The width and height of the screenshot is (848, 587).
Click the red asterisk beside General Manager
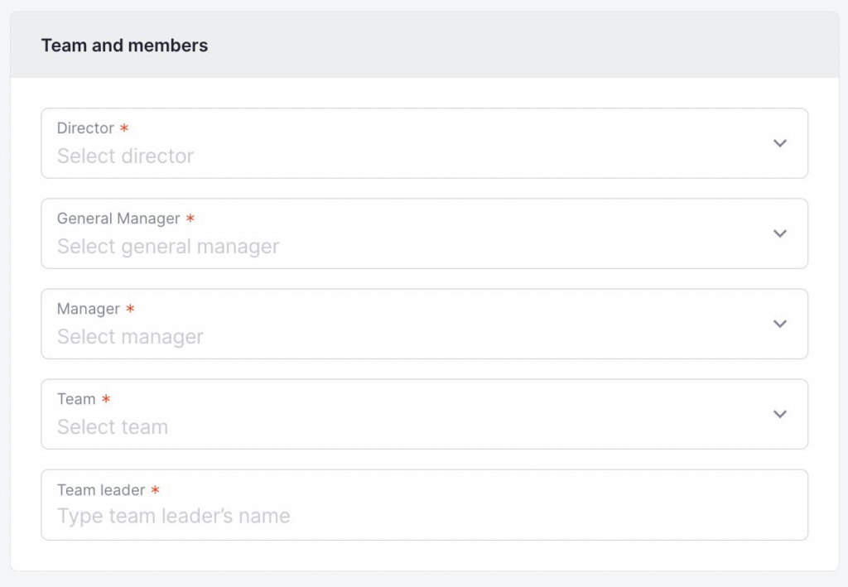click(190, 219)
